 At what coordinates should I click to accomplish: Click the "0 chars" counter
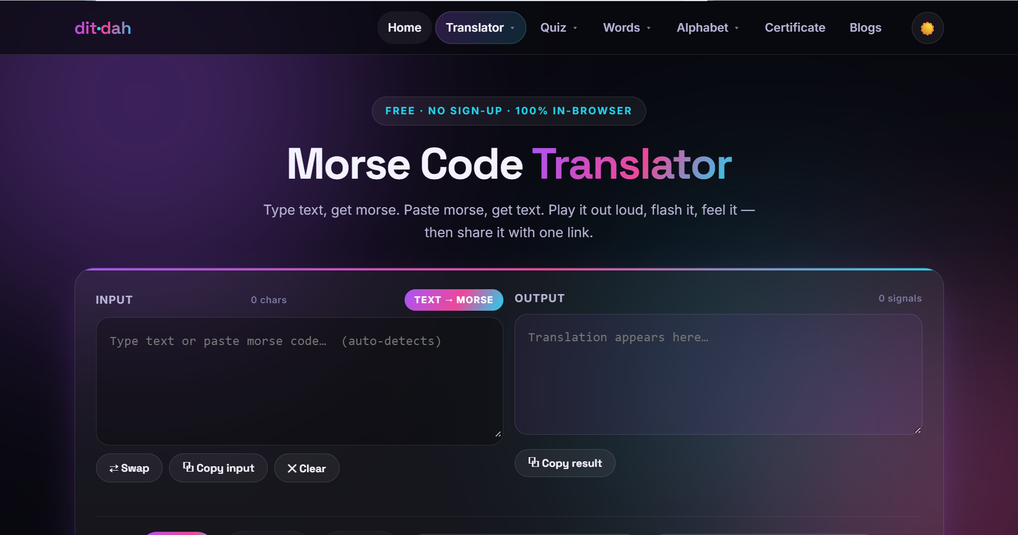click(x=269, y=300)
